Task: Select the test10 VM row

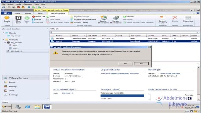Action: [x=125, y=41]
